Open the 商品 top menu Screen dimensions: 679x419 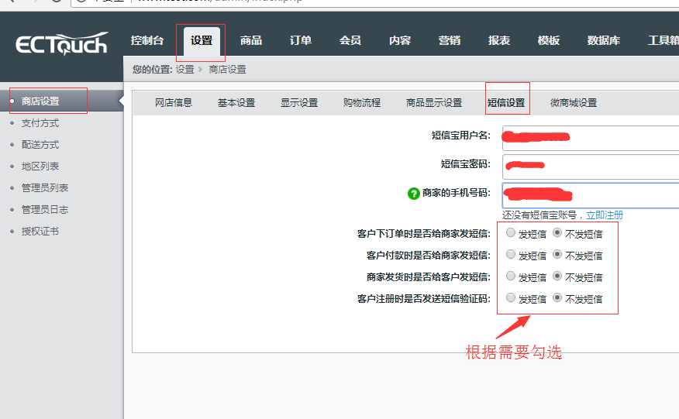coord(251,40)
